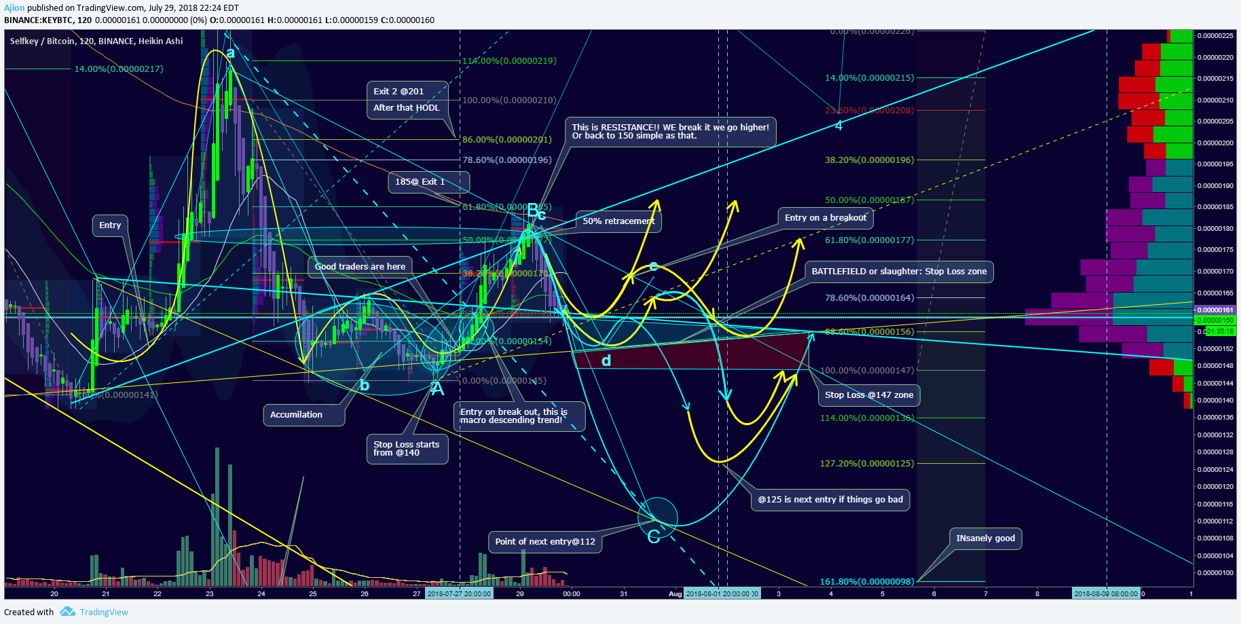Click the 127.20%(0.00000125) Fibonacci label
The height and width of the screenshot is (624, 1241).
[867, 464]
